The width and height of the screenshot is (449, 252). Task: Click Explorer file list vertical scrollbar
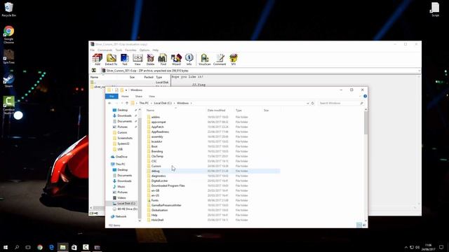[x=366, y=123]
